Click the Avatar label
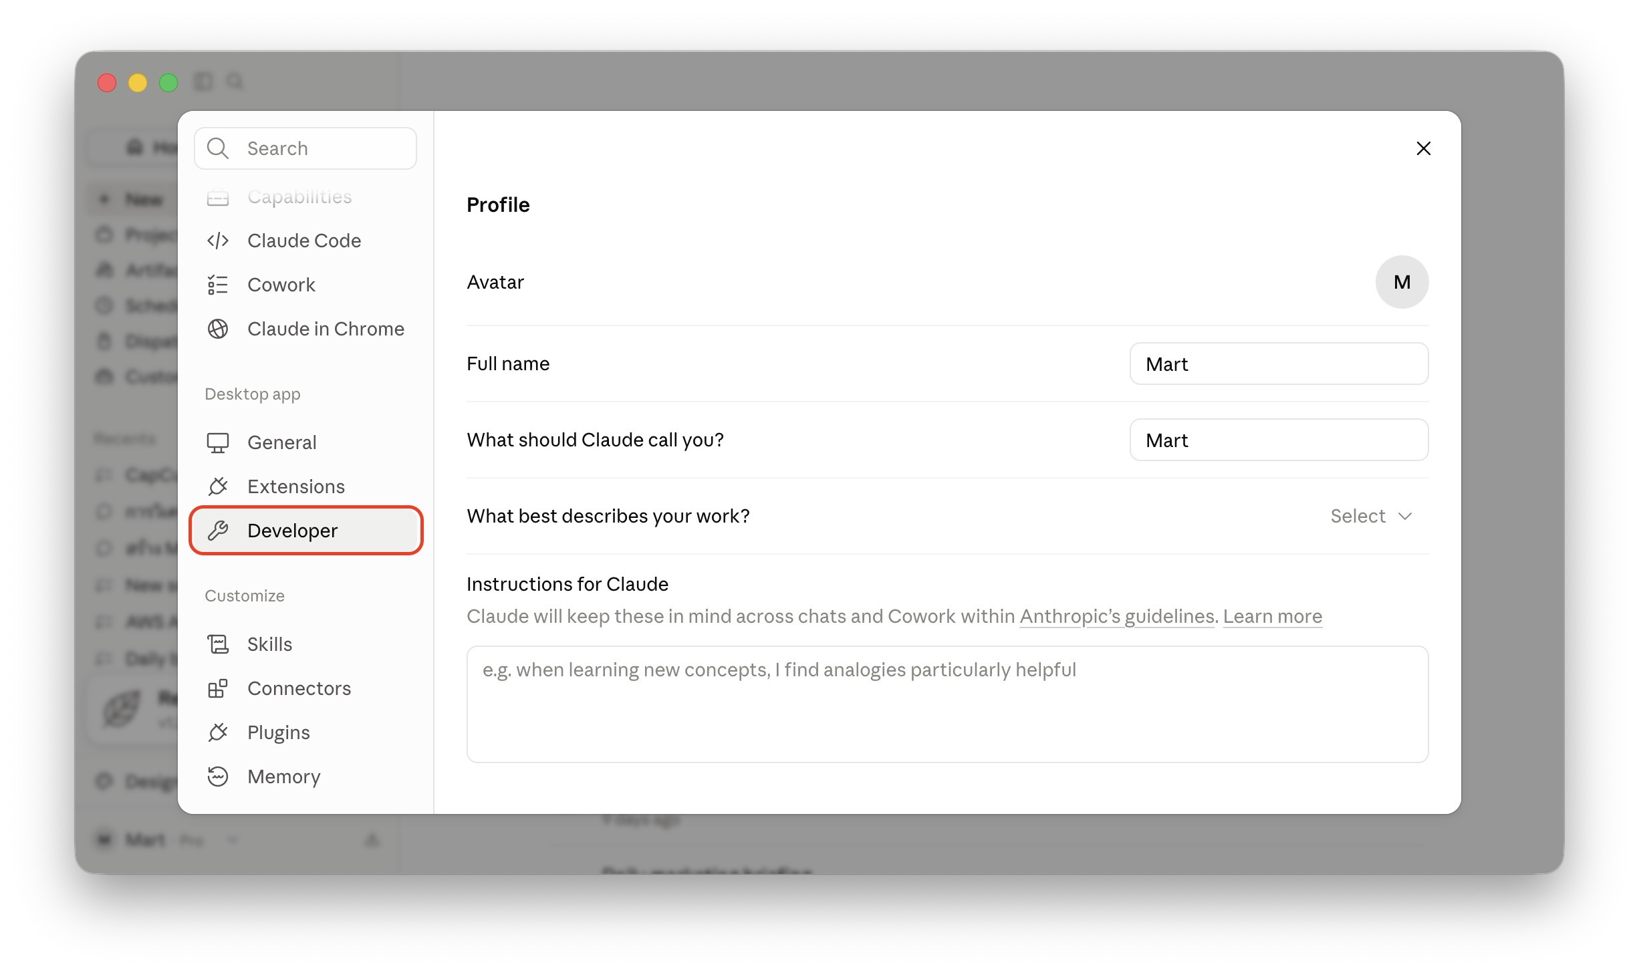The height and width of the screenshot is (973, 1639). 495,282
